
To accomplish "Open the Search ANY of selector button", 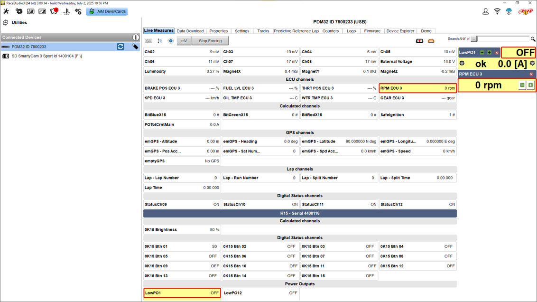I will point(474,39).
